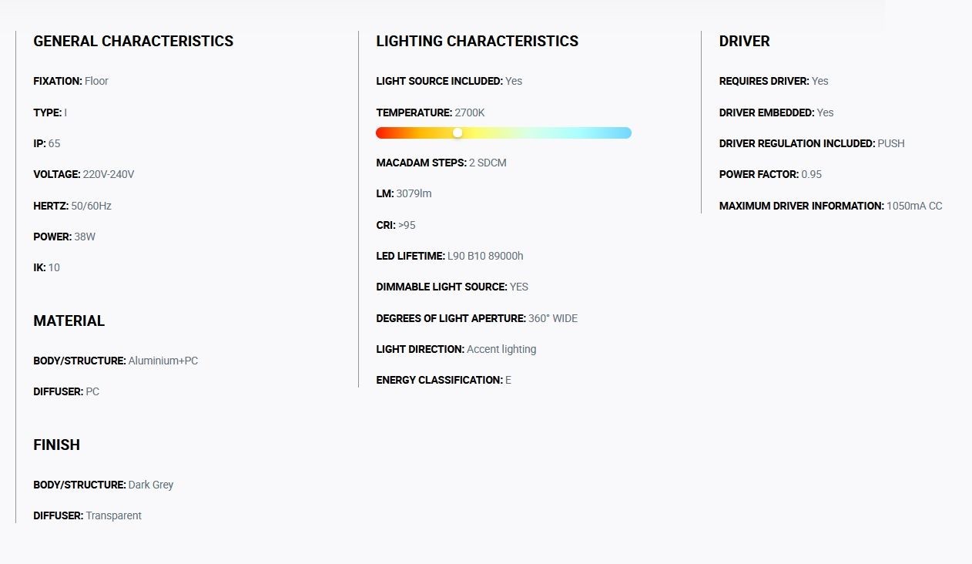This screenshot has width=972, height=564.
Task: Click the CRI: >95 line
Action: (396, 225)
